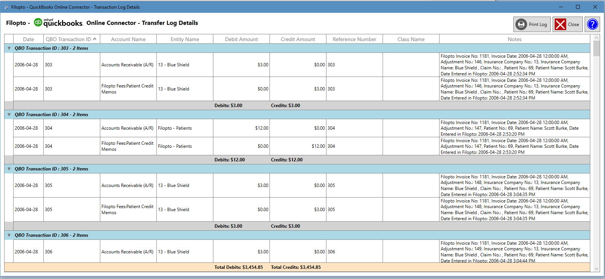Select Filopto Fees:Patient Credit Memos in transaction 305

128,210
